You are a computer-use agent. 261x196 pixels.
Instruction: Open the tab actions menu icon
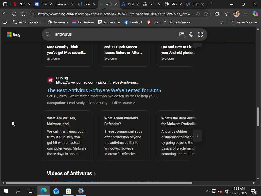click(5, 4)
